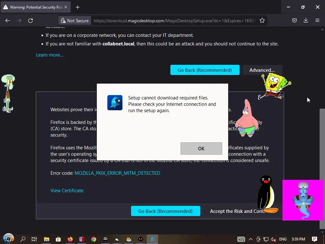Image resolution: width=325 pixels, height=244 pixels.
Task: Open Google Chrome from the taskbar
Action: point(94,239)
